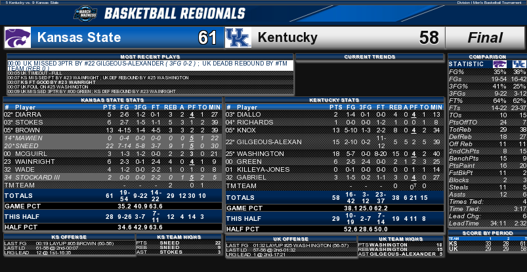Click the Kentucky UK logo beside the score
The height and width of the screenshot is (272, 527).
(x=238, y=37)
